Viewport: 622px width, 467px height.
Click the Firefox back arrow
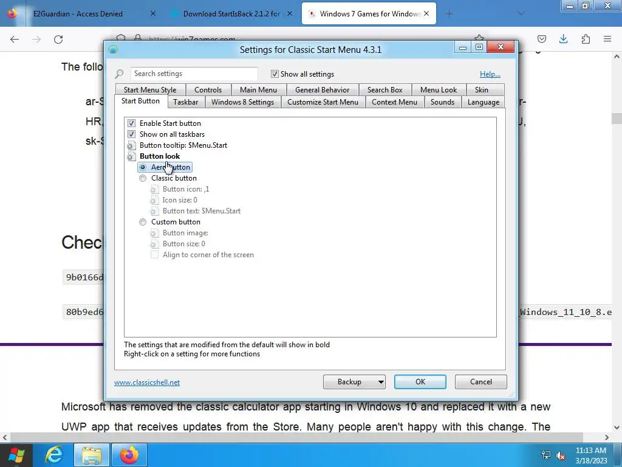tap(15, 39)
